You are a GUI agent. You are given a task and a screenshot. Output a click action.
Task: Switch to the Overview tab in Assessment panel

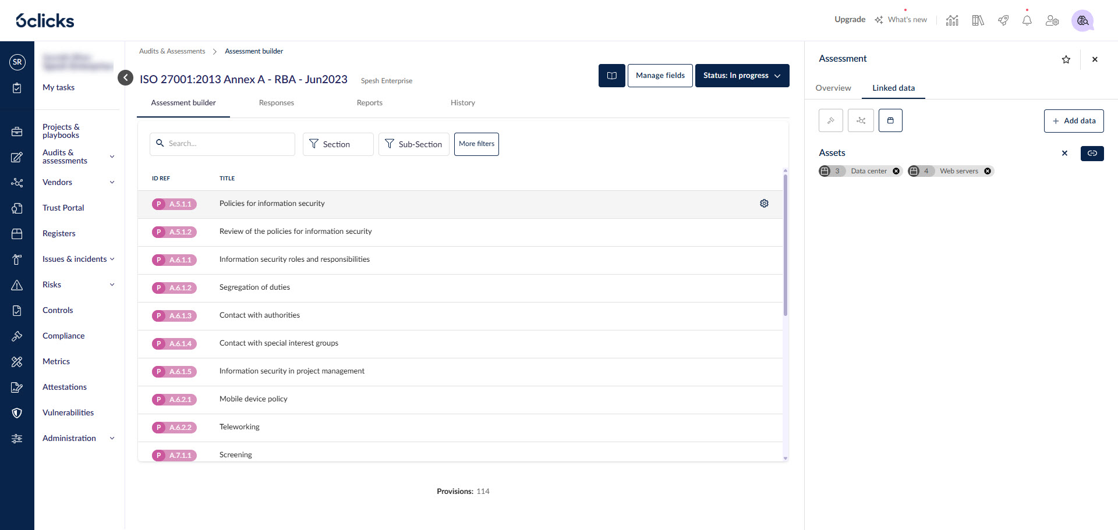click(x=833, y=88)
